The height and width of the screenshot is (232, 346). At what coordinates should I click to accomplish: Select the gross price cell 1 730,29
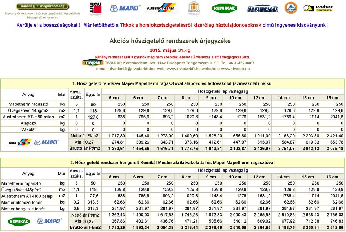coord(114,227)
